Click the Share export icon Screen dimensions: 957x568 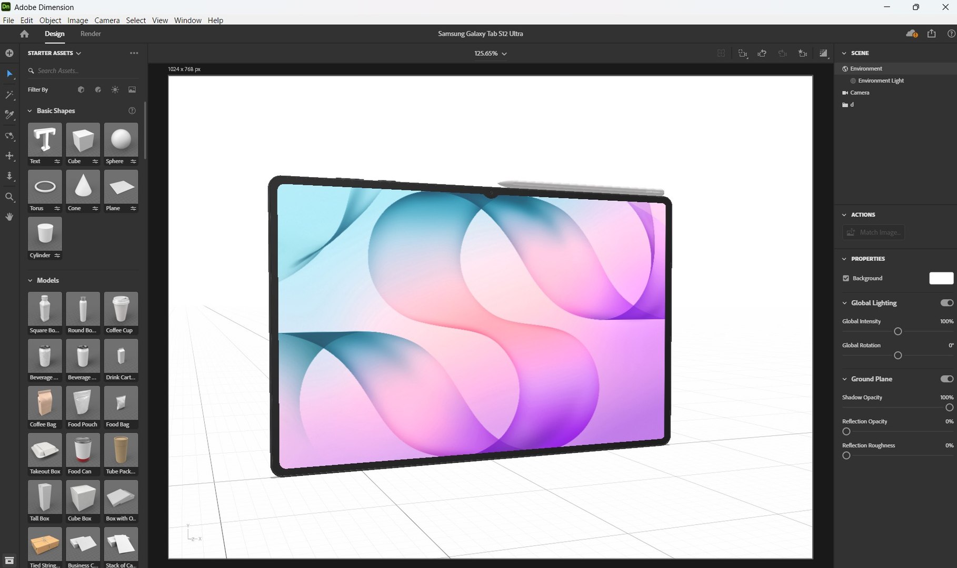932,34
